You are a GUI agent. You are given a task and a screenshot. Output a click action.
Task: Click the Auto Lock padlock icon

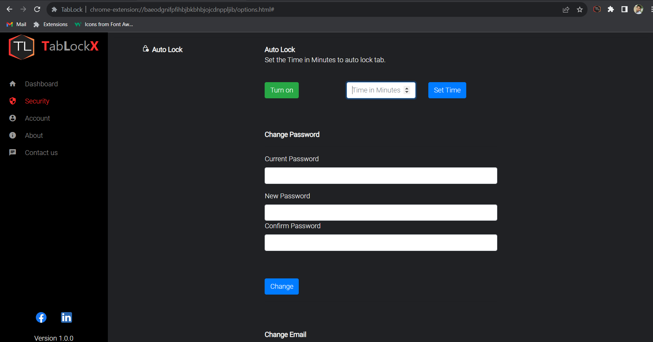tap(145, 49)
